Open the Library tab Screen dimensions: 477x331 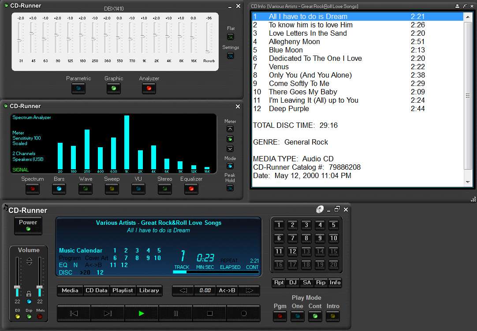point(149,290)
